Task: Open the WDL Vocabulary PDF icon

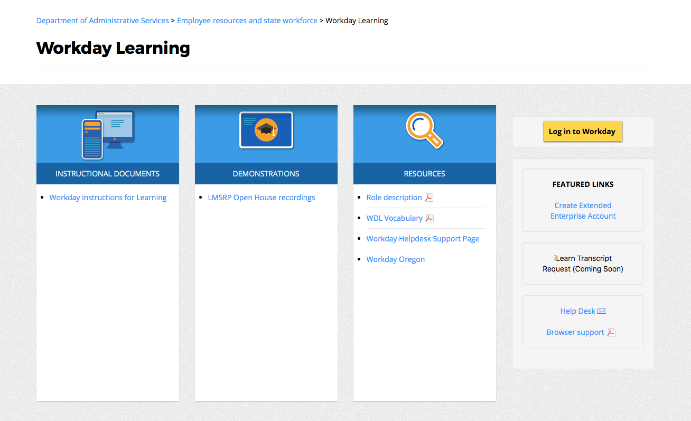Action: [430, 218]
